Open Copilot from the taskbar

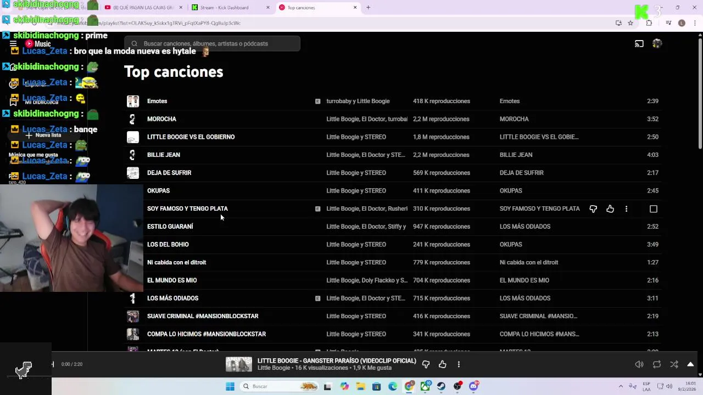click(x=344, y=386)
